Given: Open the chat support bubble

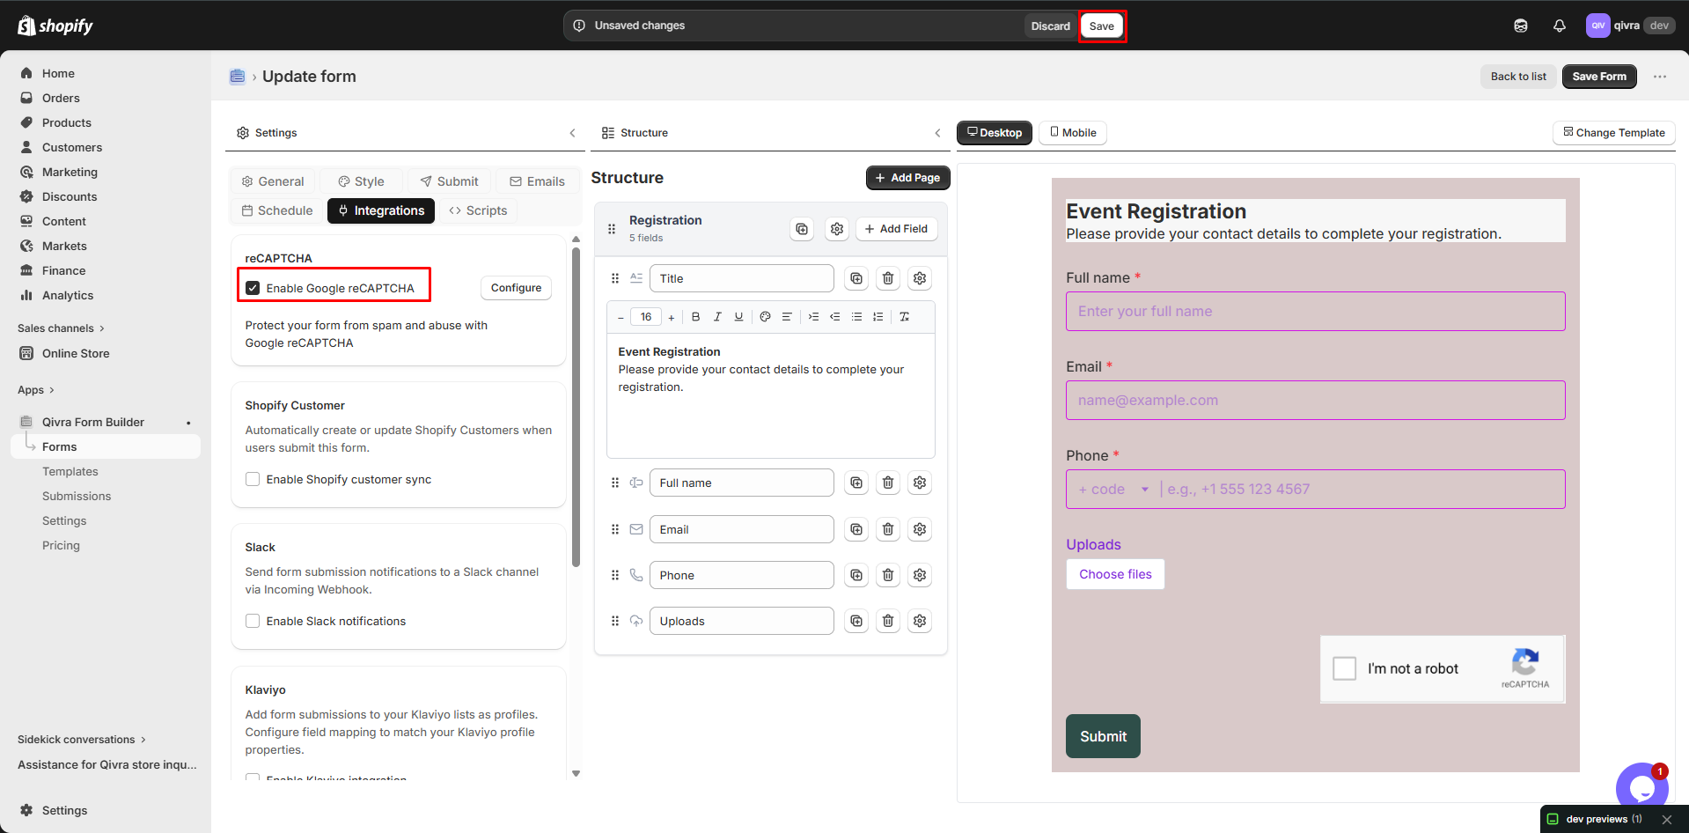Looking at the screenshot, I should pos(1641,787).
